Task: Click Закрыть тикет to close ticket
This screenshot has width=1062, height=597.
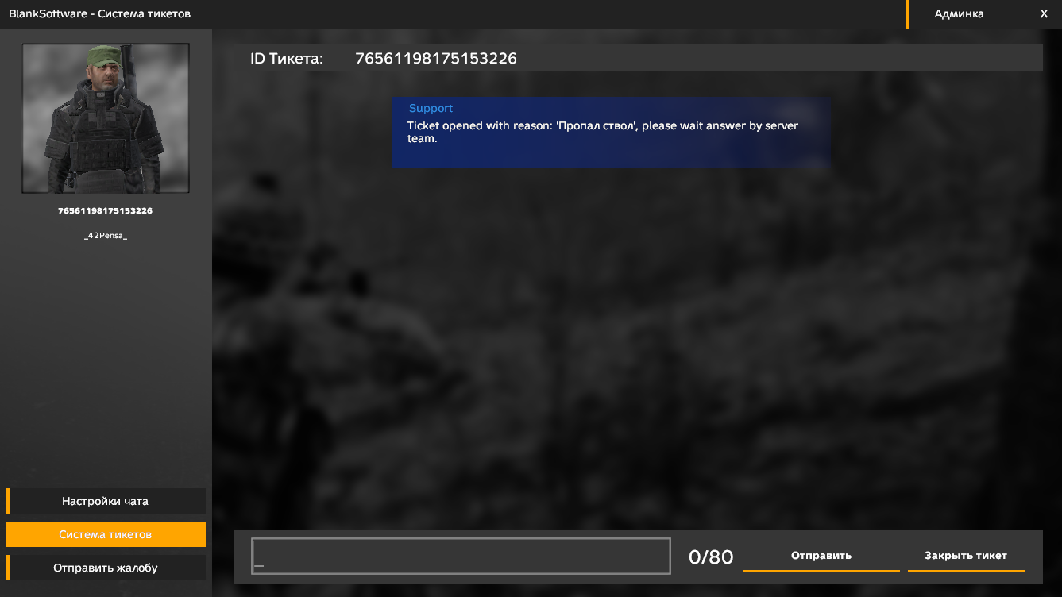Action: 966,556
